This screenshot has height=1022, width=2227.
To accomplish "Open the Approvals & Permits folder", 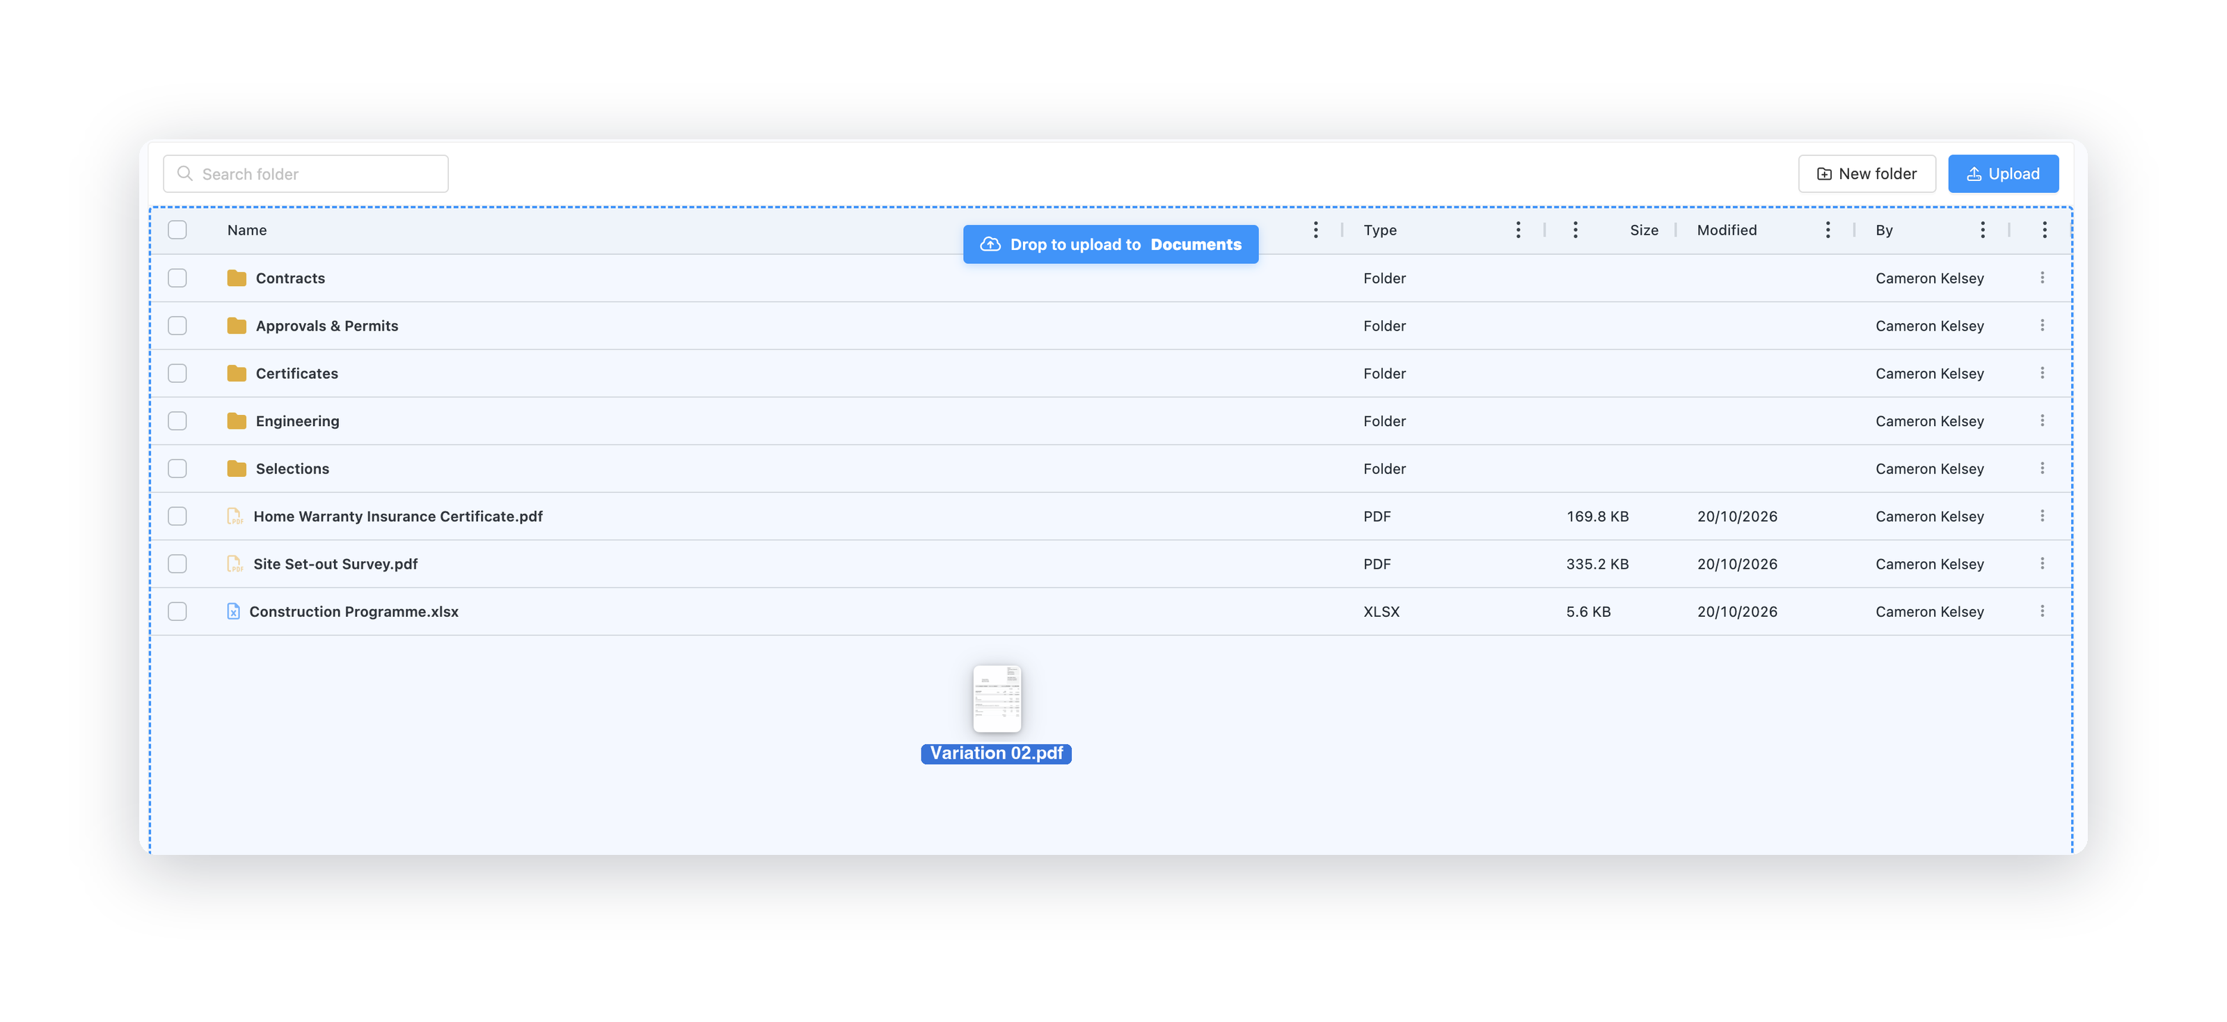I will (x=327, y=326).
